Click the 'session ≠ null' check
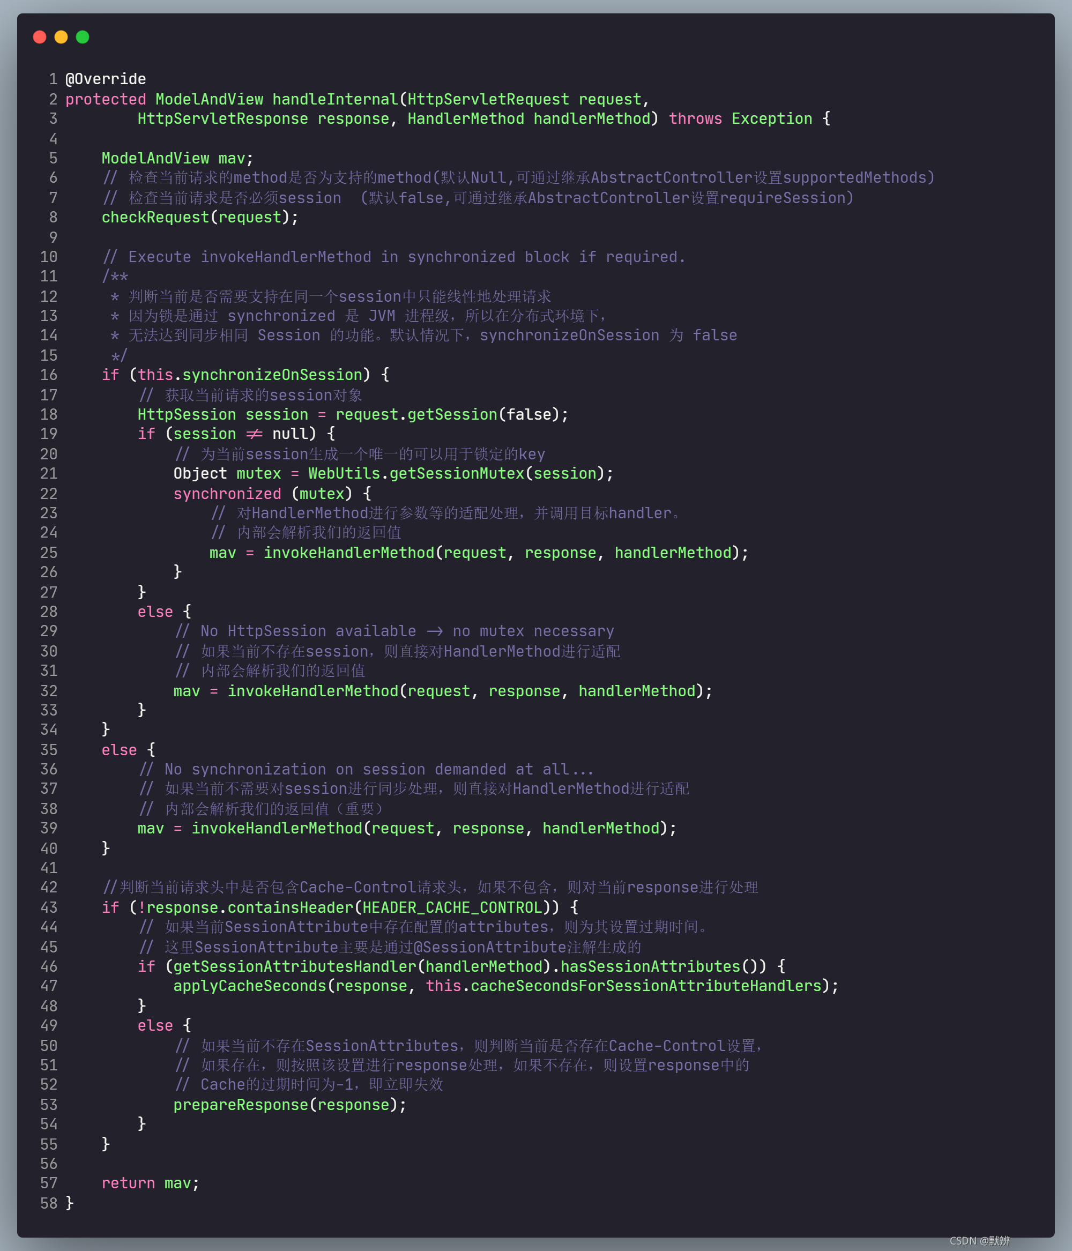Screen dimensions: 1072x1251 (244, 434)
